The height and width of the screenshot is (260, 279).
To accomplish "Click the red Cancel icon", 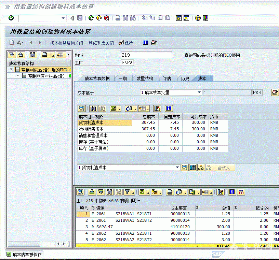I will tap(107, 18).
